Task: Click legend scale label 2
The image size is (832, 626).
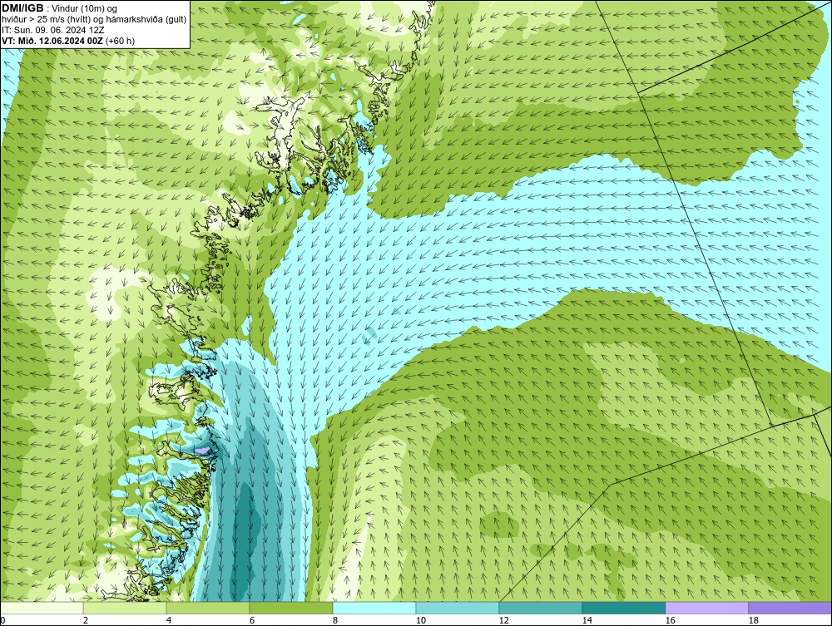Action: tap(86, 620)
